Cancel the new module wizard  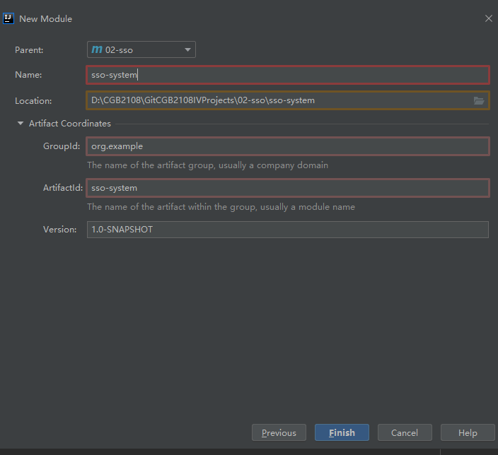click(x=405, y=432)
